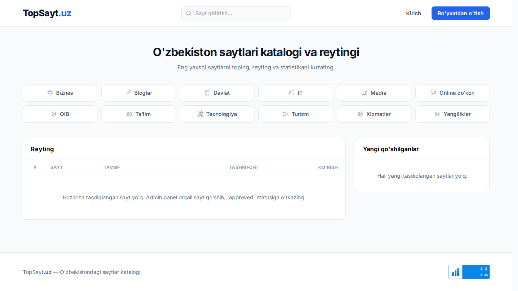Click the Ro'yxatdan o'tish button

click(461, 13)
